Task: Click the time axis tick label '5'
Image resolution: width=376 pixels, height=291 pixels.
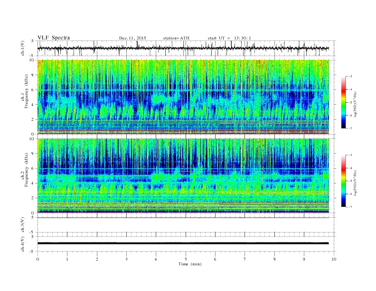Action: tap(186, 259)
